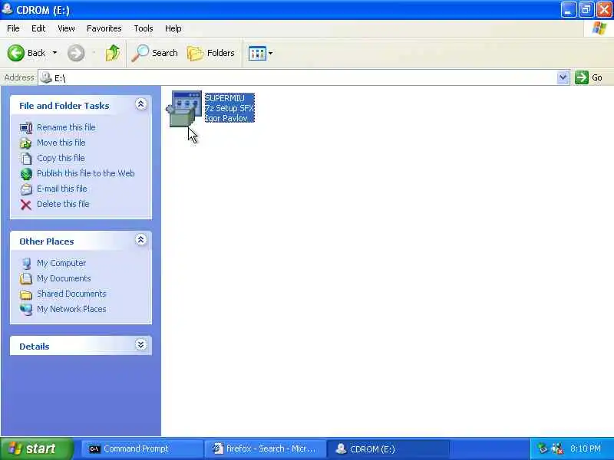Click the CDROM icon in title bar
The width and height of the screenshot is (614, 460).
pos(7,8)
